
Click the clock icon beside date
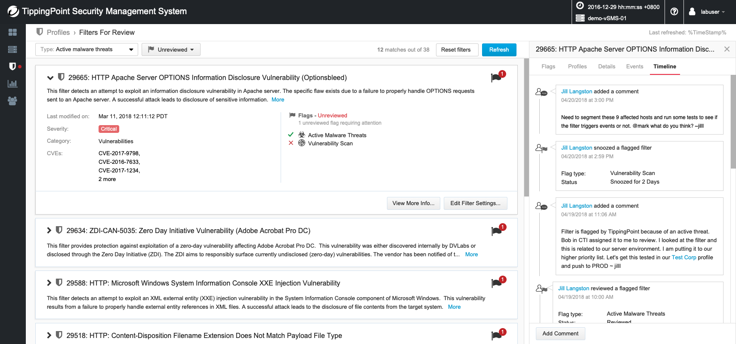click(x=580, y=6)
